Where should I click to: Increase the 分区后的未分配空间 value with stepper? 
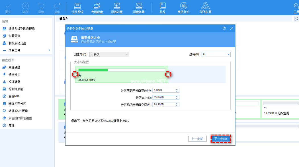pyautogui.click(x=177, y=104)
